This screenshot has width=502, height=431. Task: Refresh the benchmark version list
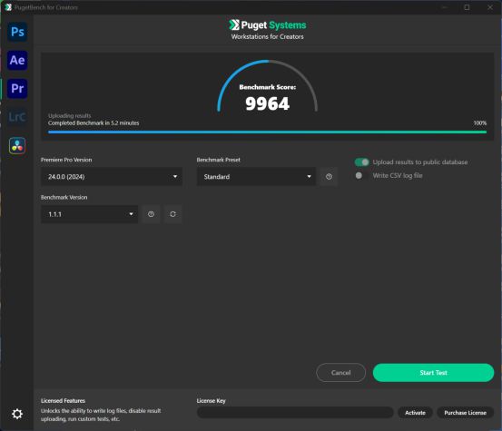[172, 214]
